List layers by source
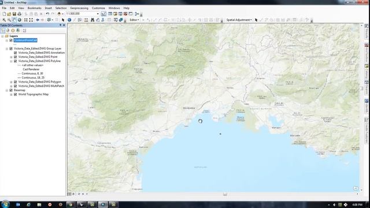The height and width of the screenshot is (208, 370). tap(8, 31)
